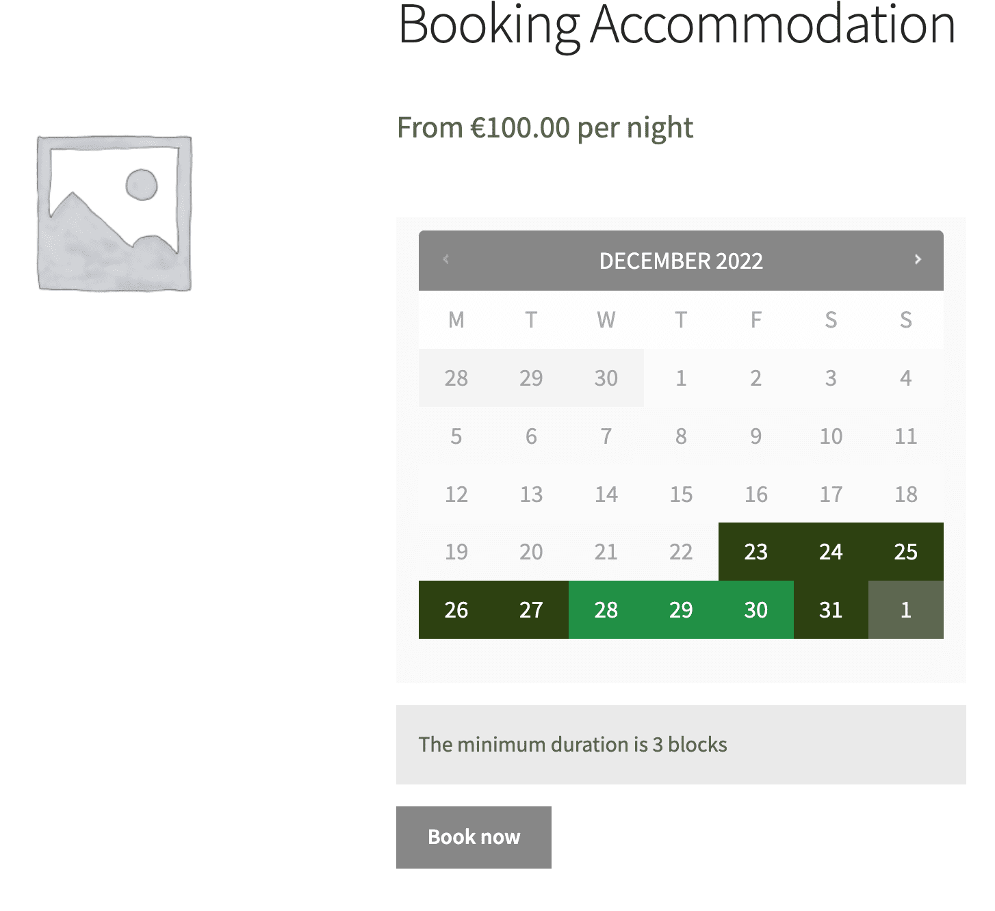Pick December 25 as a booking date

click(905, 552)
